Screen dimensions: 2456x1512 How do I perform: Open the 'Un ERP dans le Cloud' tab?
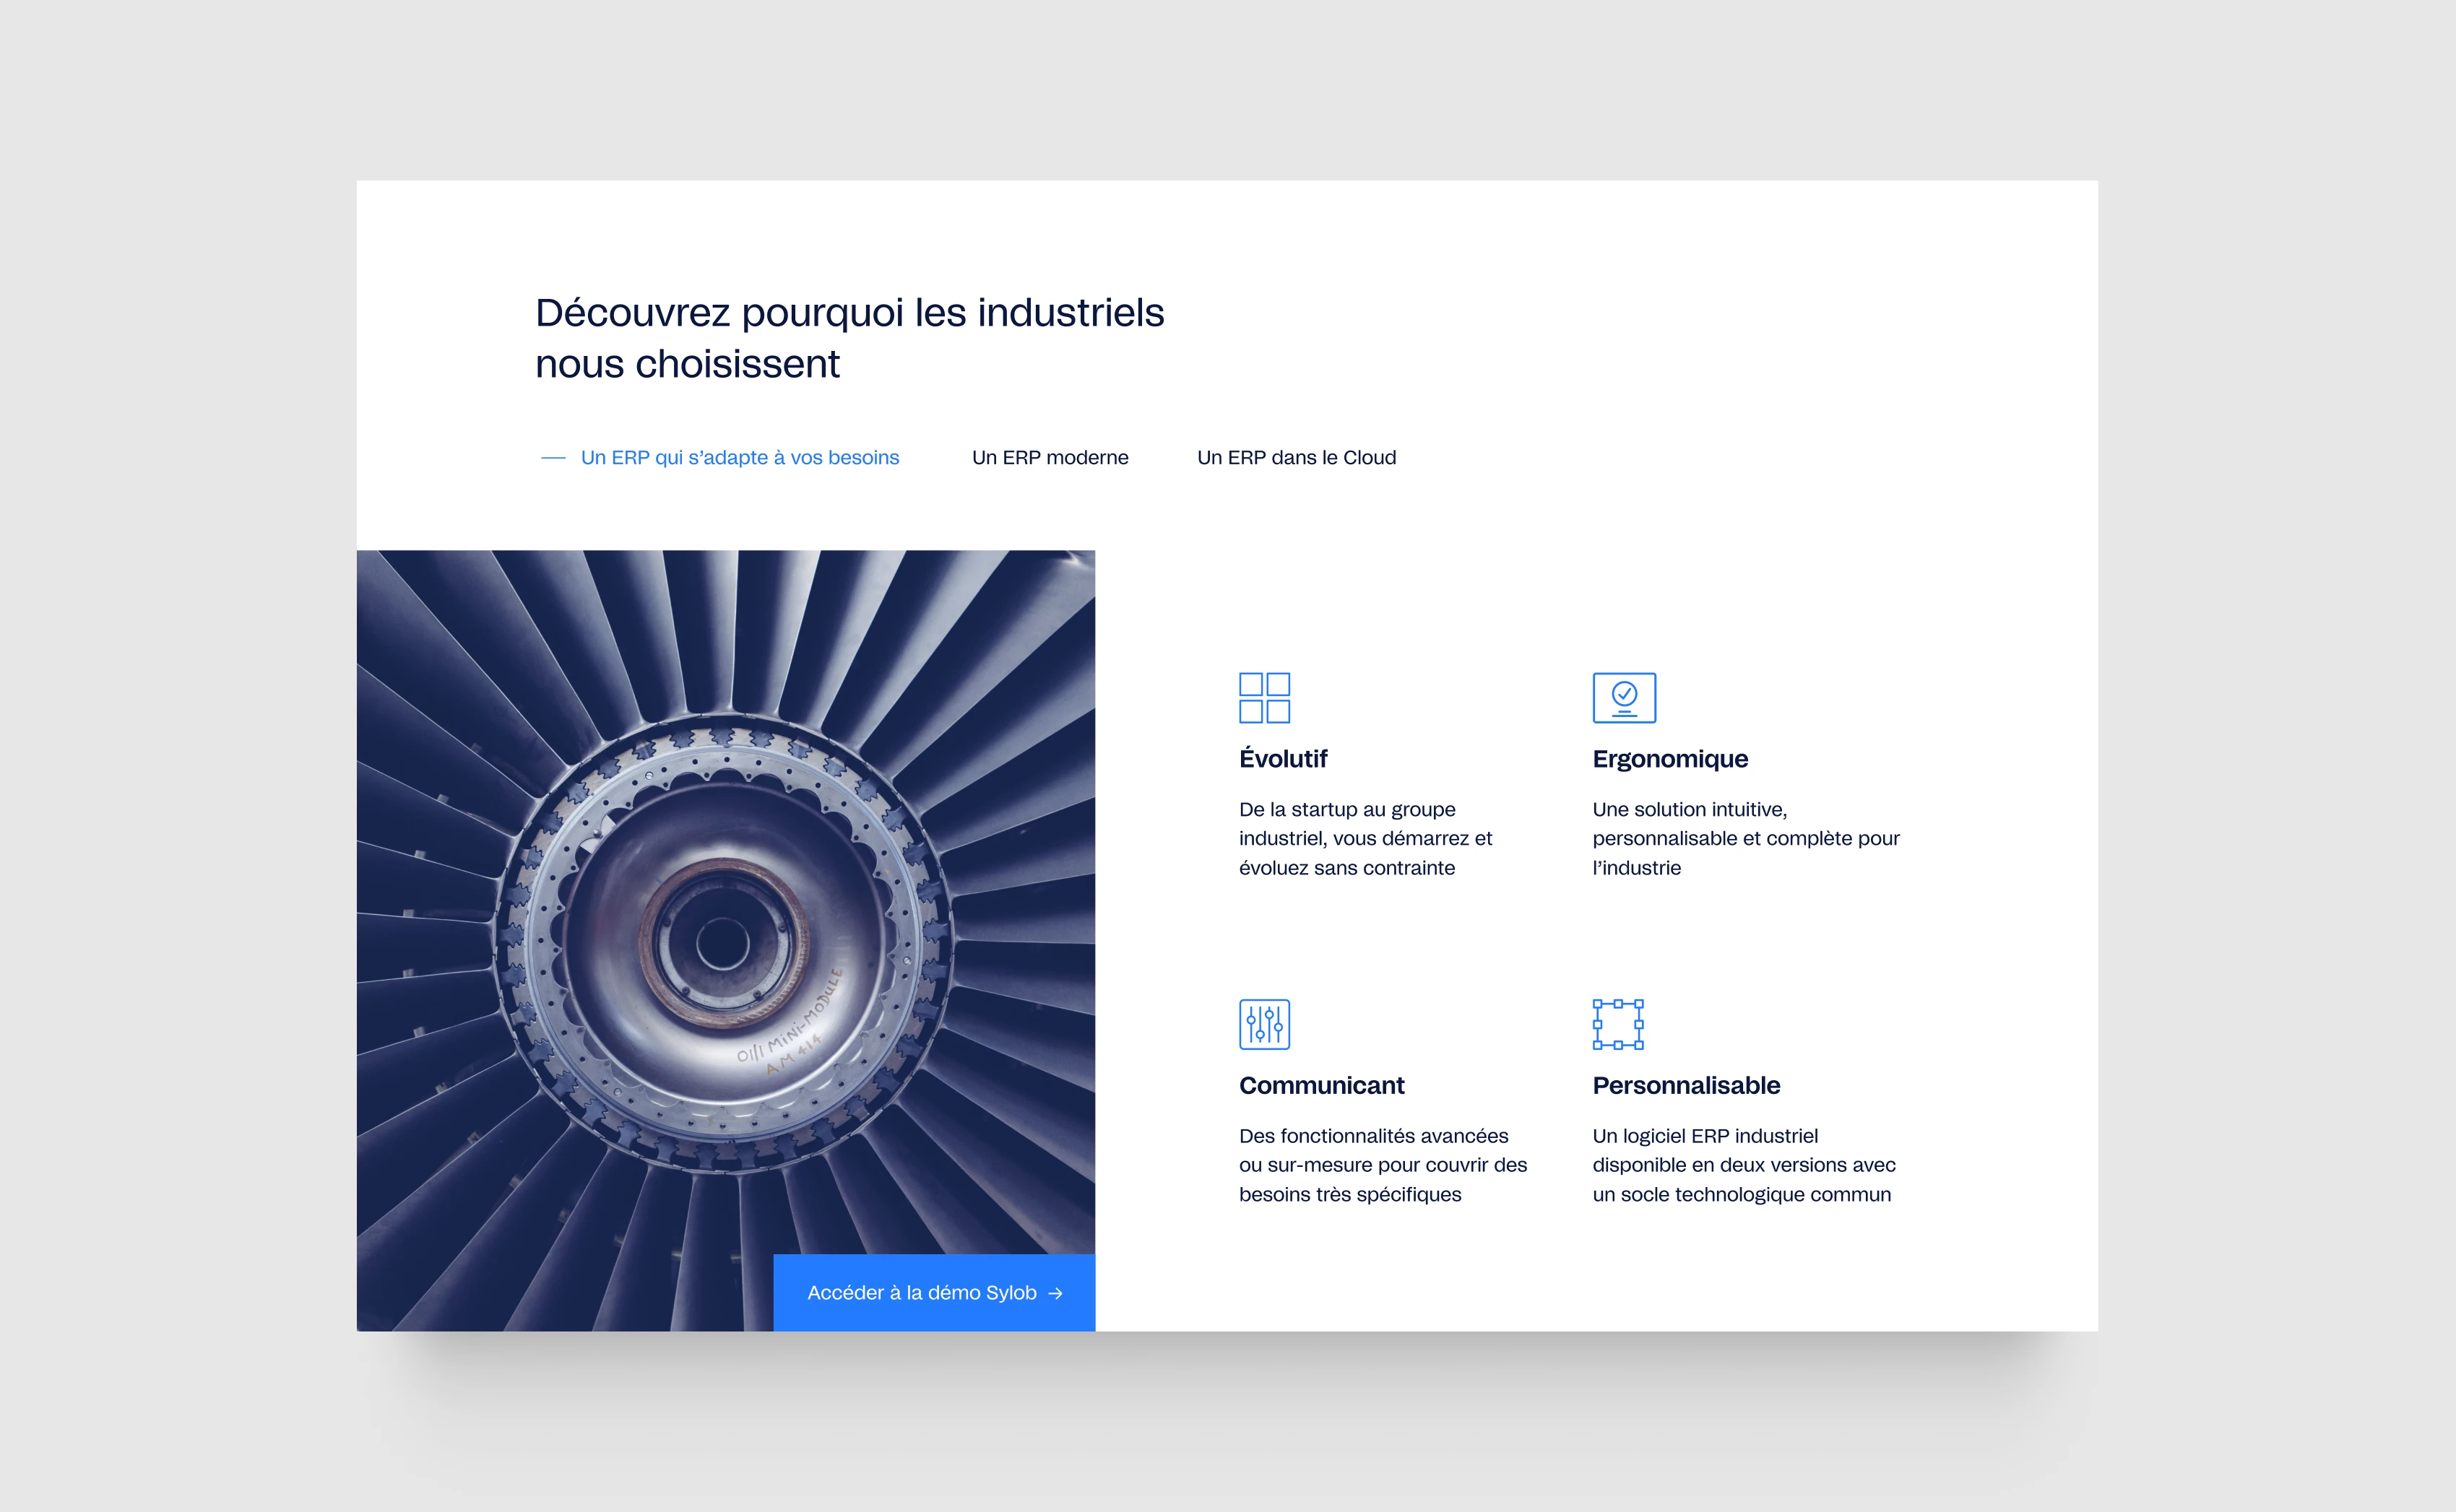[1295, 458]
